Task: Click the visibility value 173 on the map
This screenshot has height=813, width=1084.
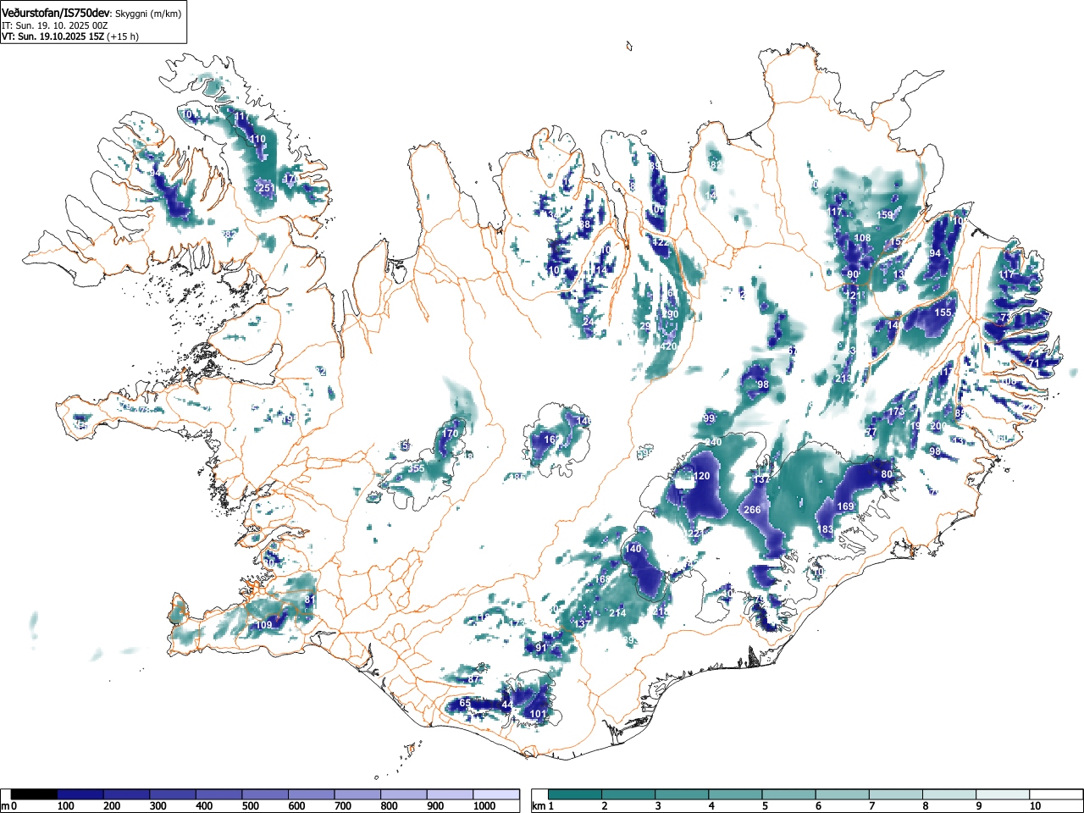Action: 896,412
